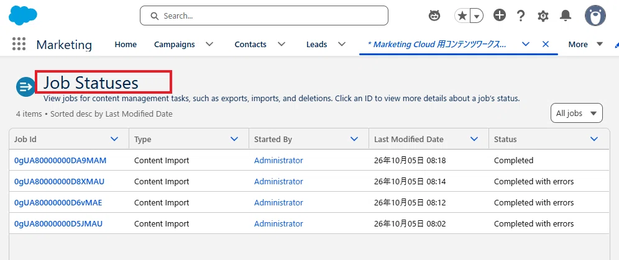619x260 pixels.
Task: Open the Astro guidance center icon
Action: (434, 16)
